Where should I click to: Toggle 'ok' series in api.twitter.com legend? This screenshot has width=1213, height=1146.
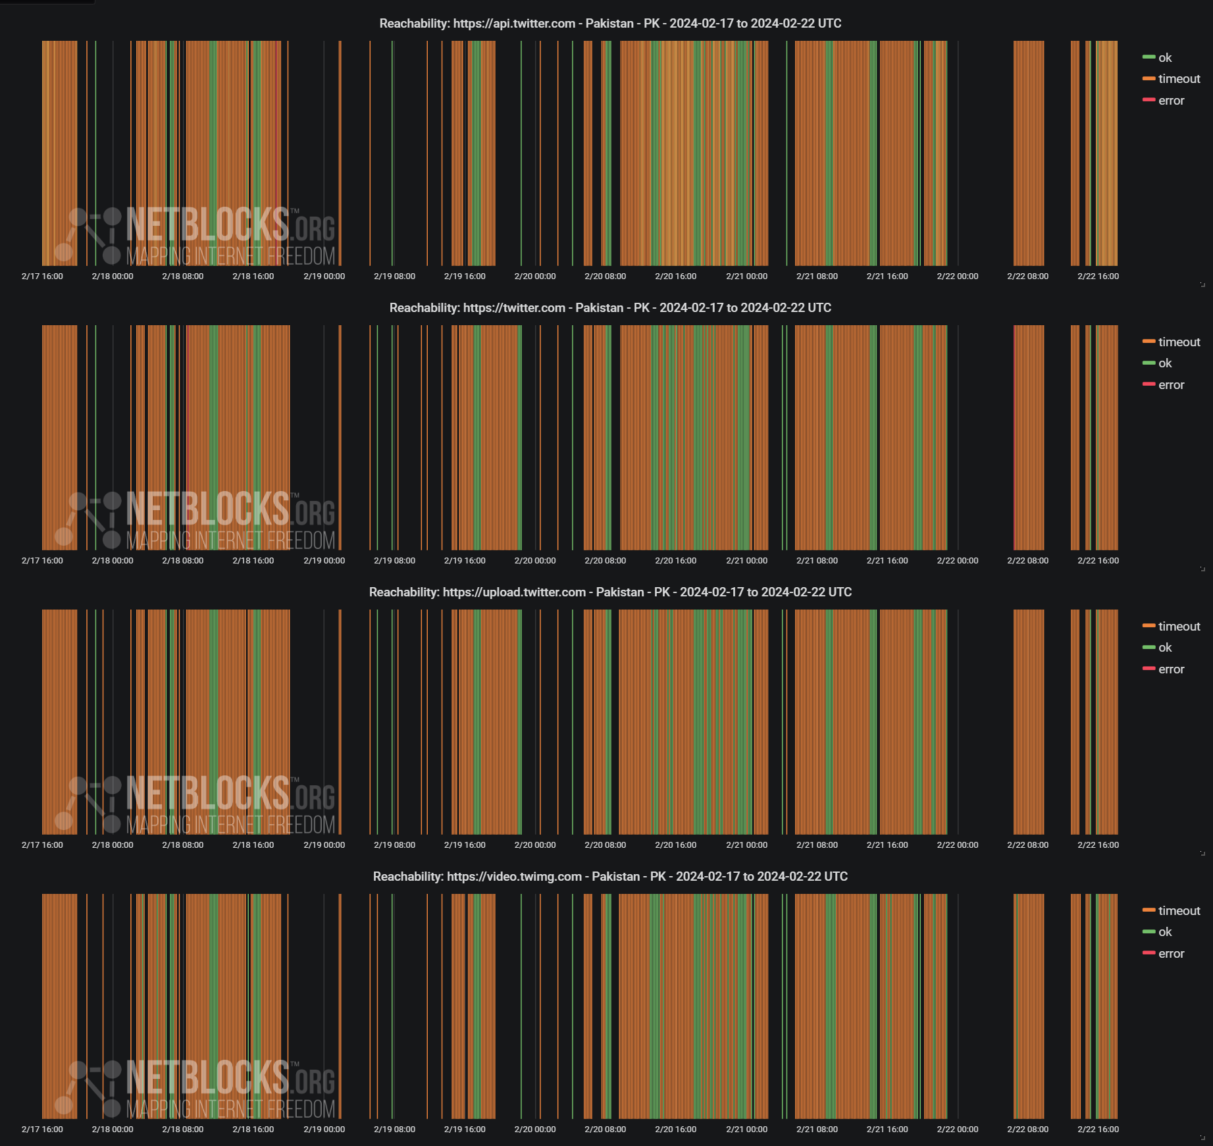(1164, 58)
